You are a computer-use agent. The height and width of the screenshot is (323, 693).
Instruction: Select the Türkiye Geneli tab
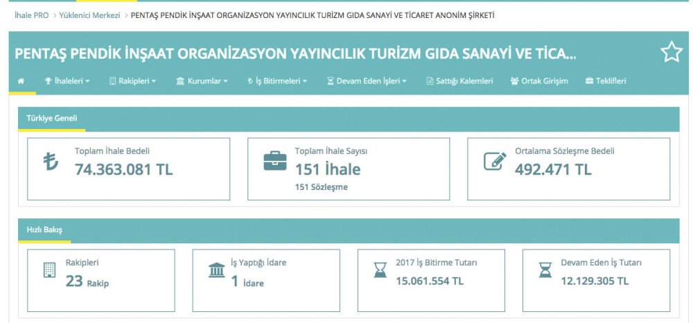pos(52,119)
